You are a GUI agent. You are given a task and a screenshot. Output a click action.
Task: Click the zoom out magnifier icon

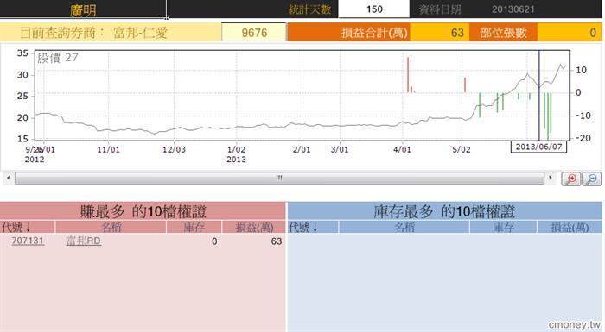pos(591,179)
